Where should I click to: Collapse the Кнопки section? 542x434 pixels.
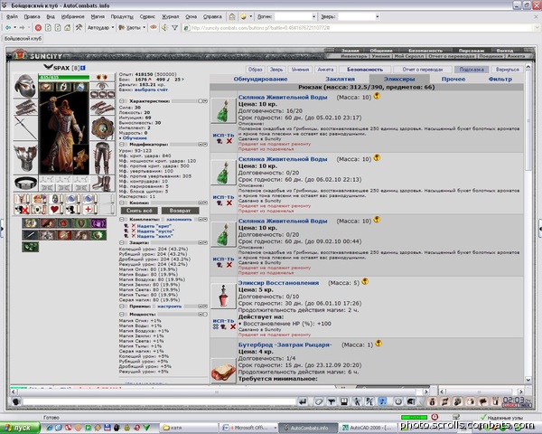click(122, 203)
